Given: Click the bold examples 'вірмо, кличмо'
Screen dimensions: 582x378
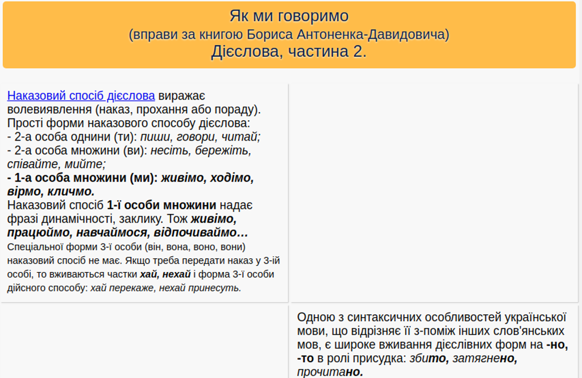Looking at the screenshot, I should pyautogui.click(x=51, y=191).
